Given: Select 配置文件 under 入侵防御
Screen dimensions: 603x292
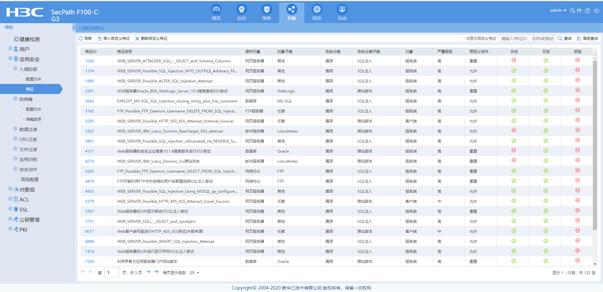Looking at the screenshot, I should [x=33, y=79].
